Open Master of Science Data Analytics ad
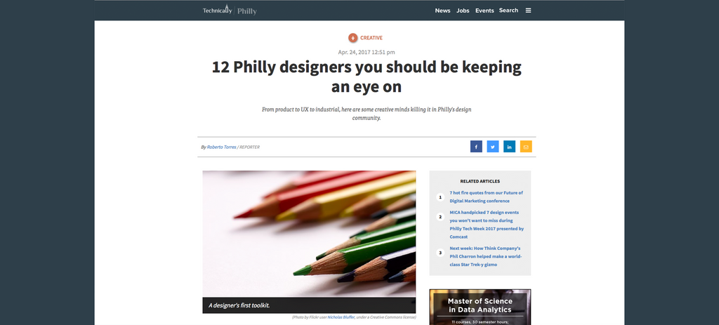This screenshot has height=325, width=719. (480, 307)
